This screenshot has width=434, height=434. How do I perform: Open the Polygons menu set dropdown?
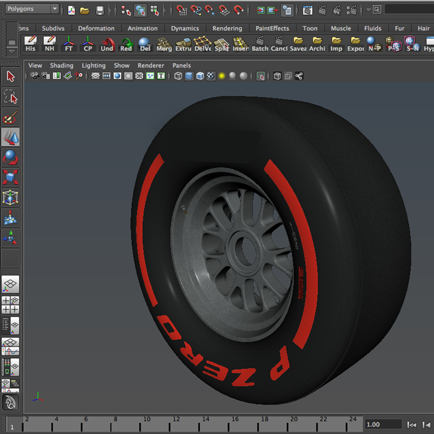click(x=32, y=9)
